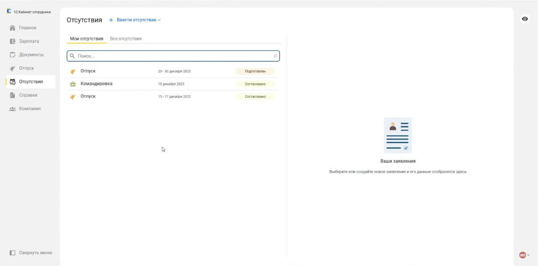
Task: Click the Свернуть меню panel icon
Action: [13, 253]
